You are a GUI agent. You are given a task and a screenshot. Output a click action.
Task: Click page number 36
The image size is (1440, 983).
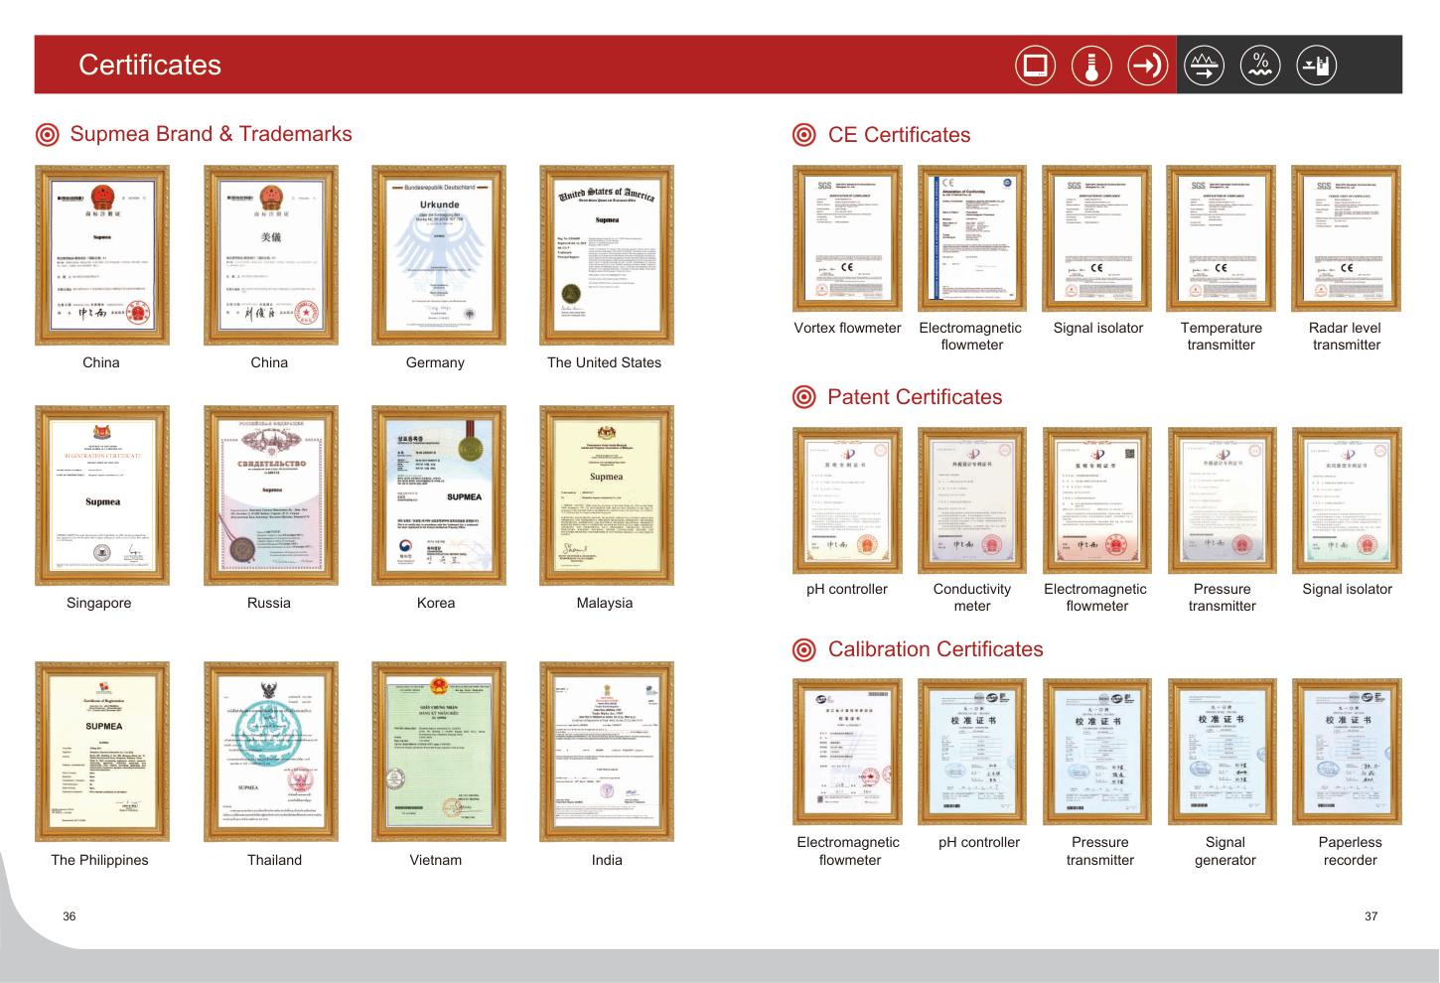[x=70, y=916]
